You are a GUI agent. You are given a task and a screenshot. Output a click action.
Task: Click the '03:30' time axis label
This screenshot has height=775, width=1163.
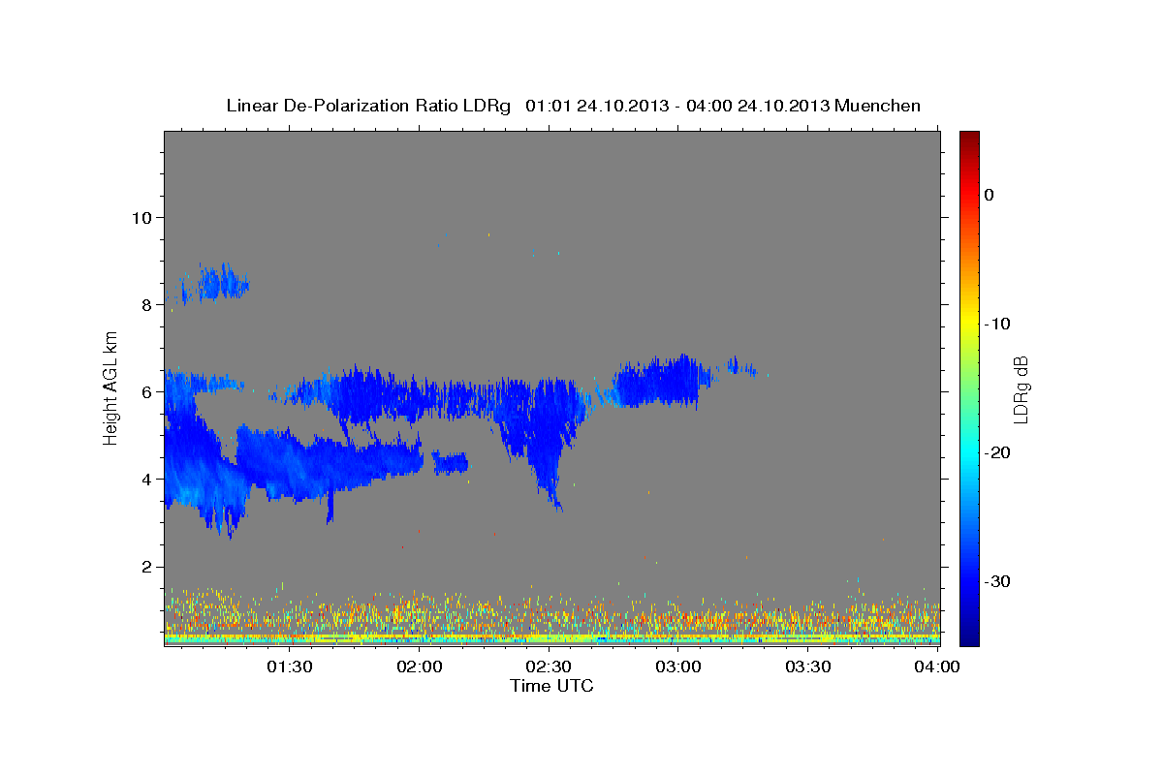click(808, 666)
